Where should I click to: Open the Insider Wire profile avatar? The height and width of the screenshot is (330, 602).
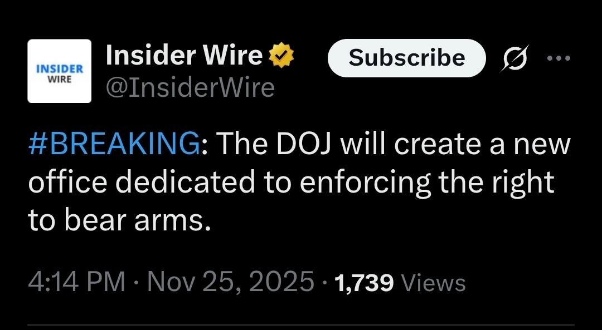coord(60,71)
